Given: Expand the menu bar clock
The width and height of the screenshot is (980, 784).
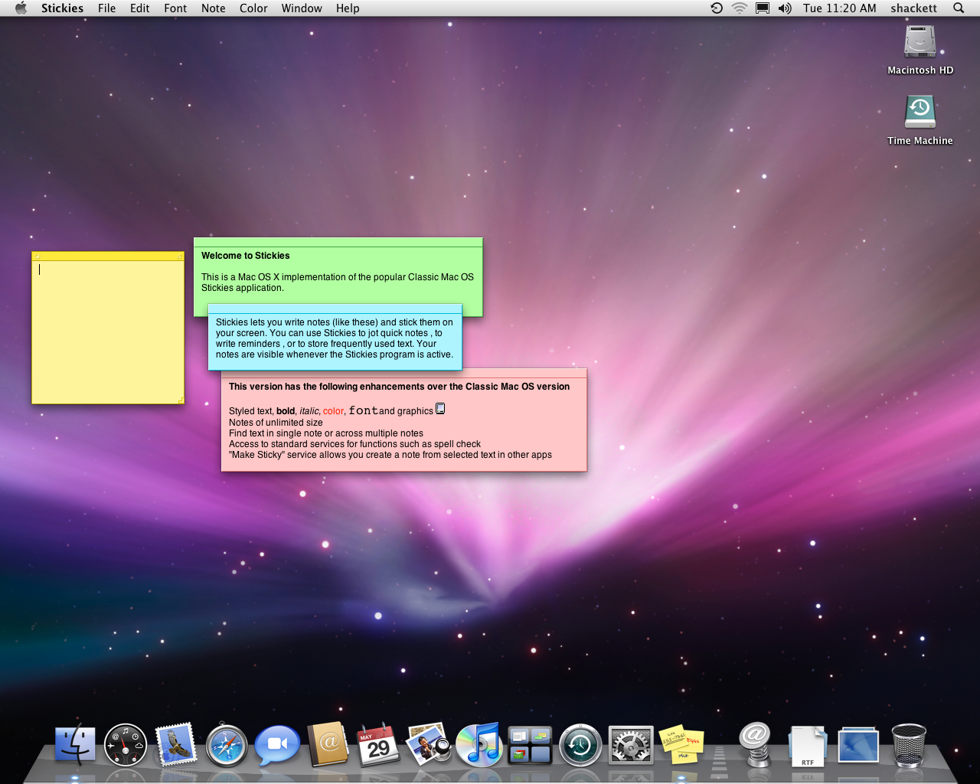Looking at the screenshot, I should coord(839,8).
